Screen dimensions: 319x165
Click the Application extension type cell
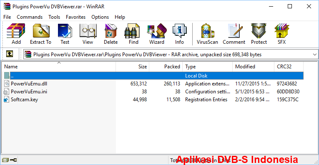207,83
